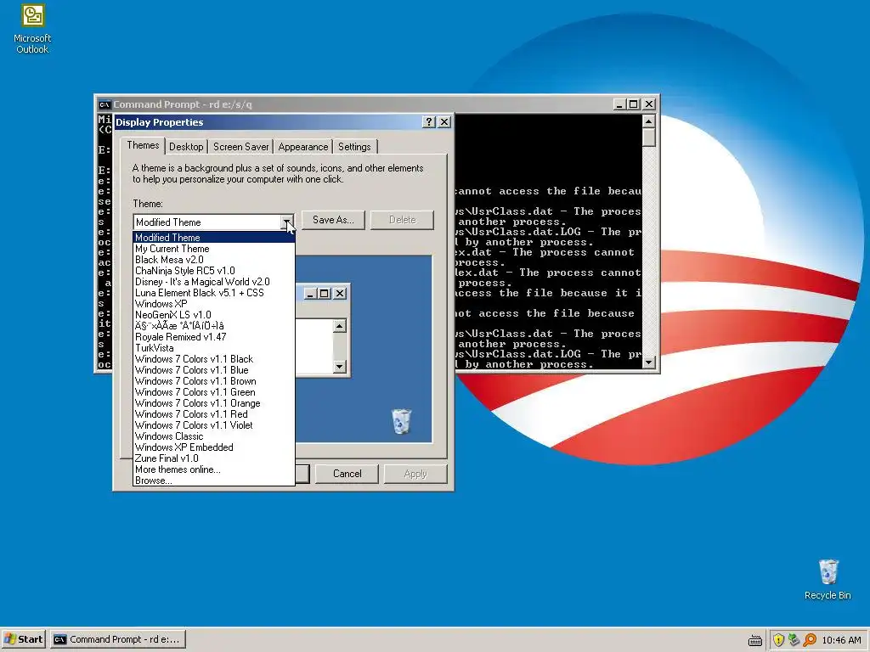Choose ChaNinja Style RC5 v1.0 theme

[x=213, y=271]
